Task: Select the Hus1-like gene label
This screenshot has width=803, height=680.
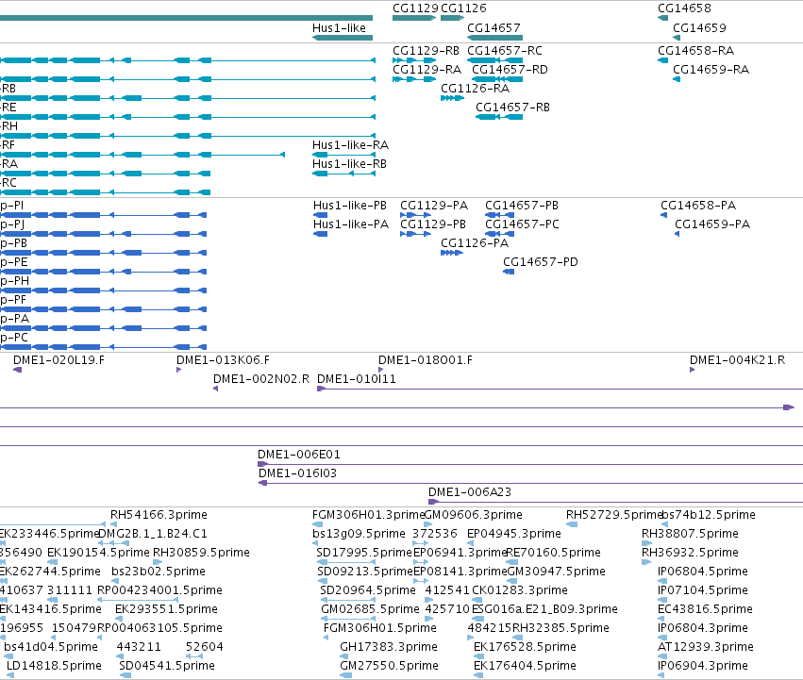Action: pyautogui.click(x=339, y=28)
